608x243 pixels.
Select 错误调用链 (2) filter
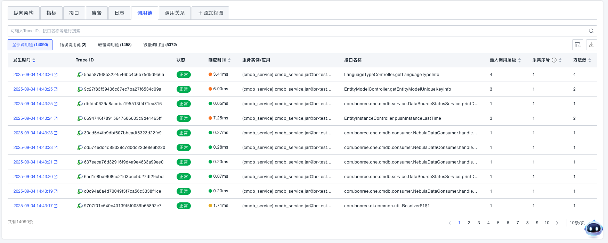(x=73, y=45)
